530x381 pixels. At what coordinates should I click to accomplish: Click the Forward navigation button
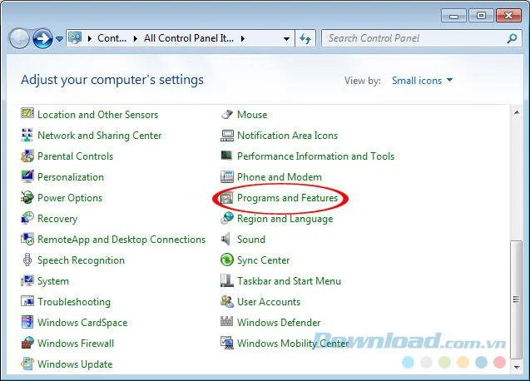coord(42,38)
